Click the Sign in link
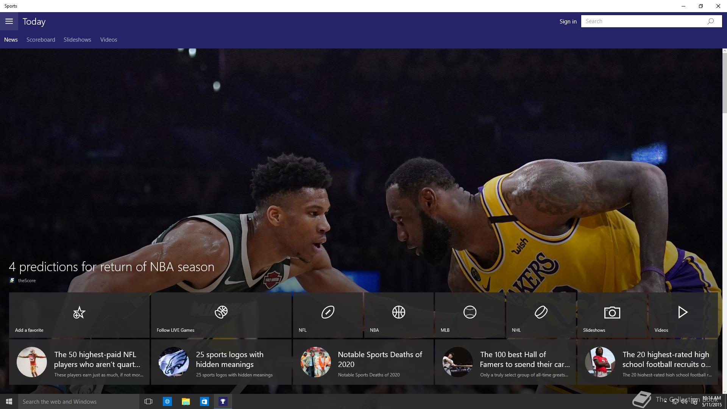Image resolution: width=727 pixels, height=409 pixels. 568,21
